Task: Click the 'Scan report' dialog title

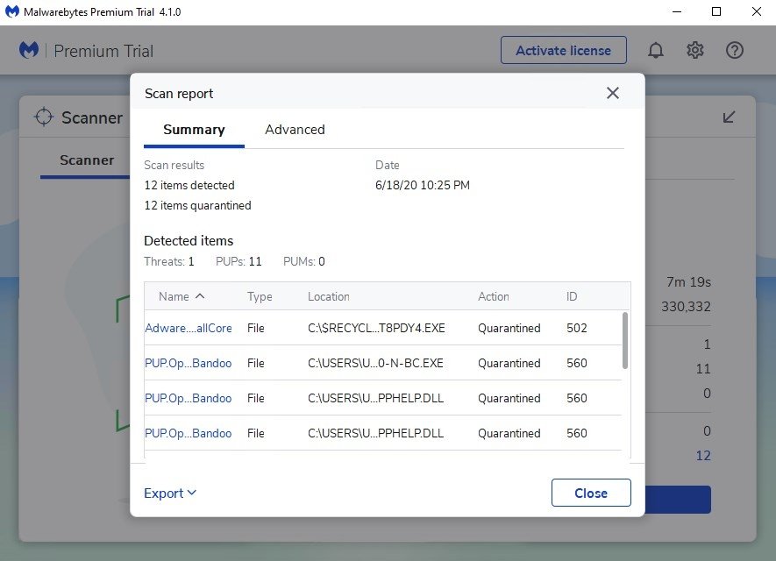Action: [x=179, y=94]
